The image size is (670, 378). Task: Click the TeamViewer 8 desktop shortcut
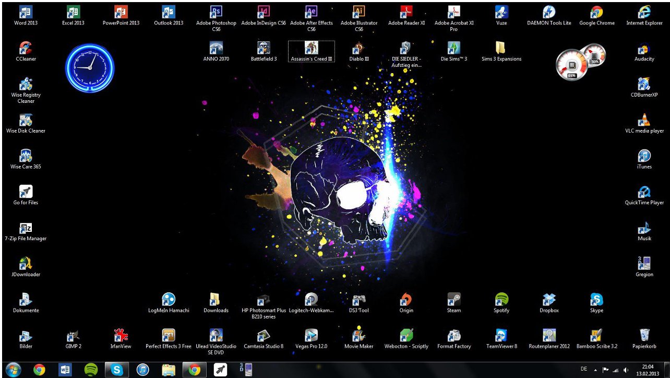click(501, 336)
